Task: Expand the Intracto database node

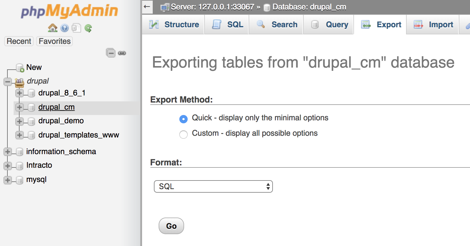Action: 8,166
